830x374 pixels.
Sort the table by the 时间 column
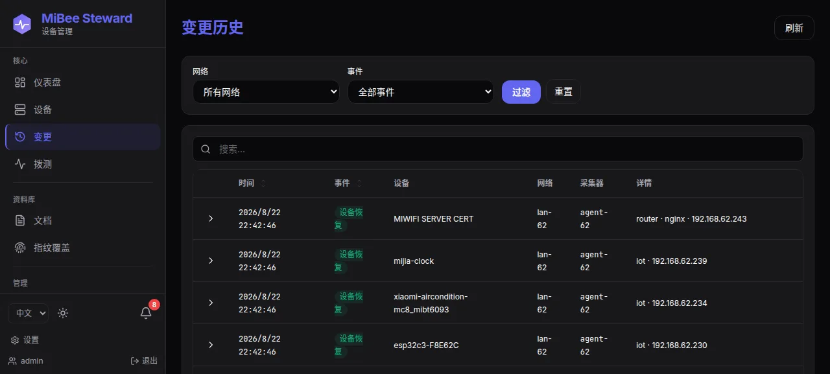252,183
